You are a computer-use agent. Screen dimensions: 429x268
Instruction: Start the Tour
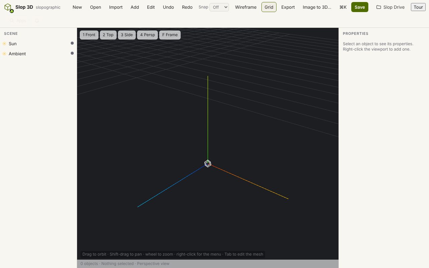(x=418, y=7)
